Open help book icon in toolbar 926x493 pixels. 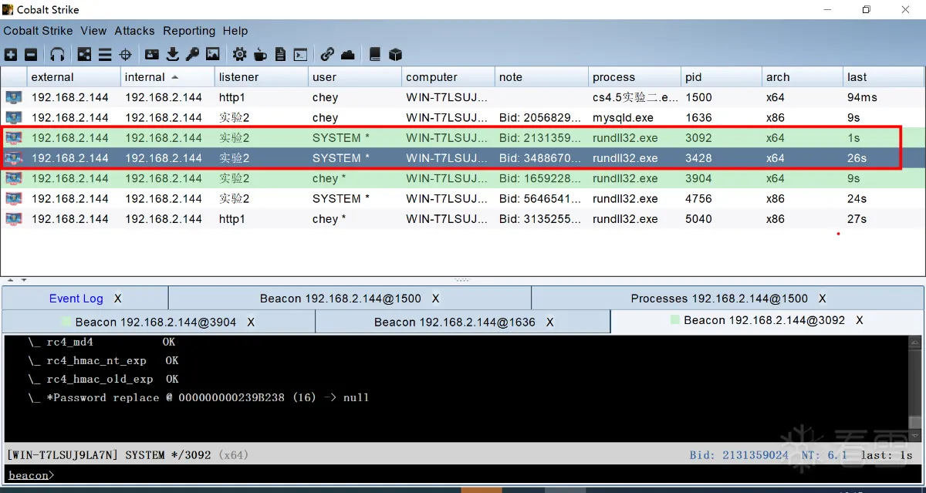(x=375, y=55)
